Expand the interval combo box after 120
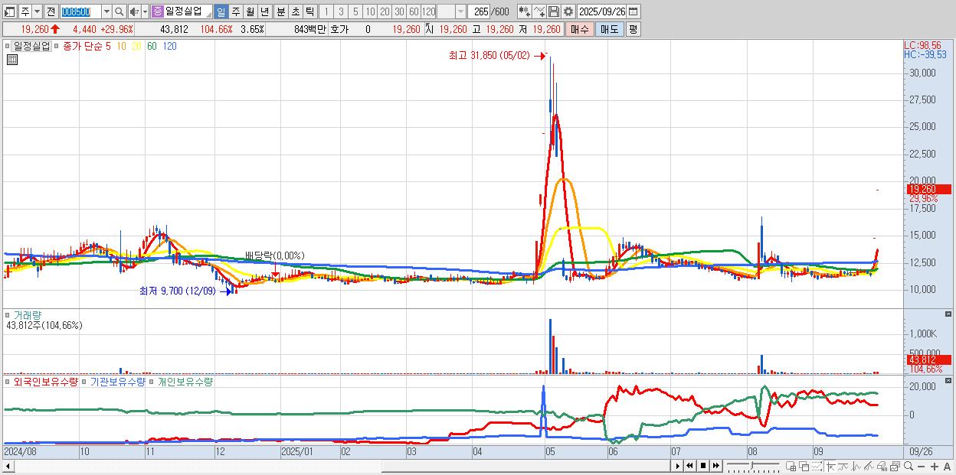The height and width of the screenshot is (475, 956). (x=460, y=11)
